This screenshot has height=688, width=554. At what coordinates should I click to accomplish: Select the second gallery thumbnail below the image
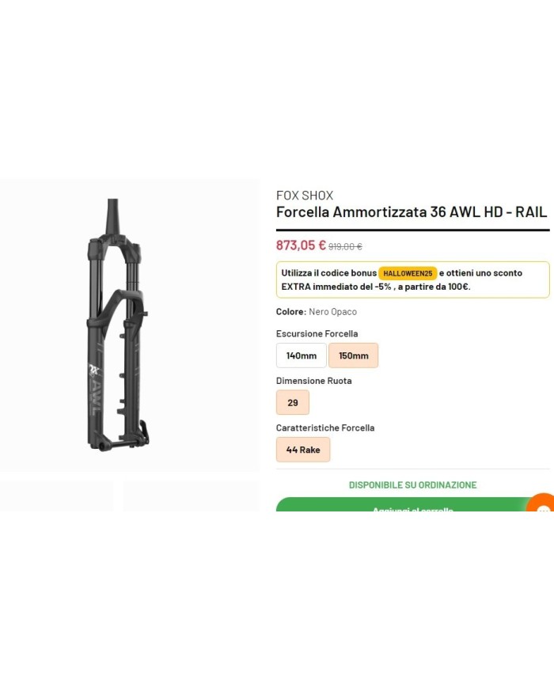pos(190,499)
